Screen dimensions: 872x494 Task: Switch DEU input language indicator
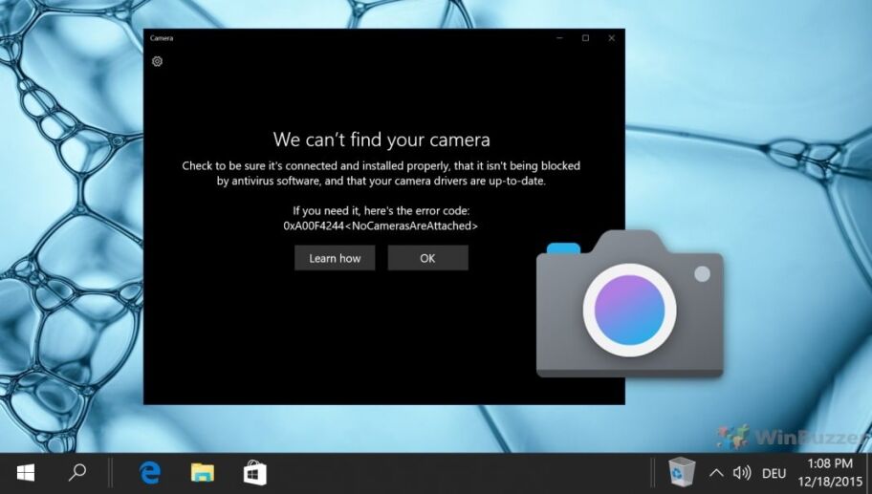coord(774,473)
